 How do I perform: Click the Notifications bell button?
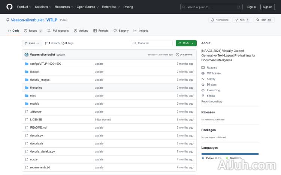pos(220,20)
